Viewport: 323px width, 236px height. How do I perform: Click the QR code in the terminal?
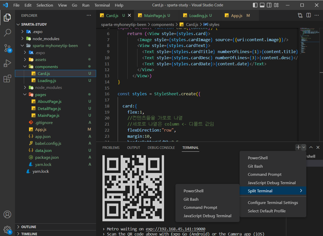(133, 188)
